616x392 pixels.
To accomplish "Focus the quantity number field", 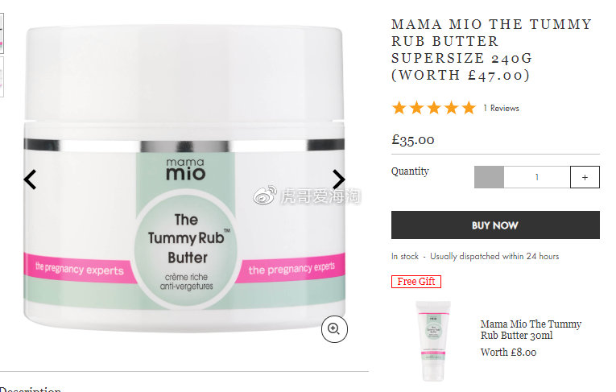I will (536, 177).
